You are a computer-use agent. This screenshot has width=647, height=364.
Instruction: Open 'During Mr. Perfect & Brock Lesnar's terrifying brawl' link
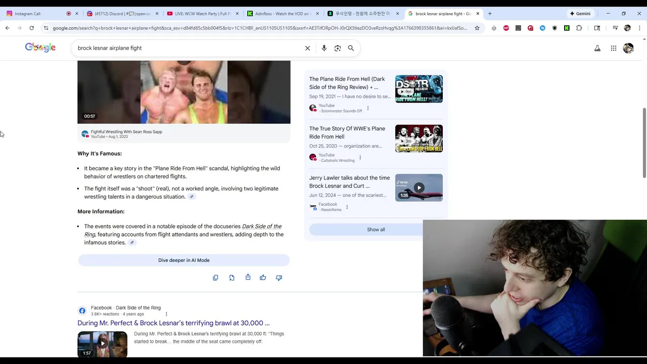coord(173,323)
